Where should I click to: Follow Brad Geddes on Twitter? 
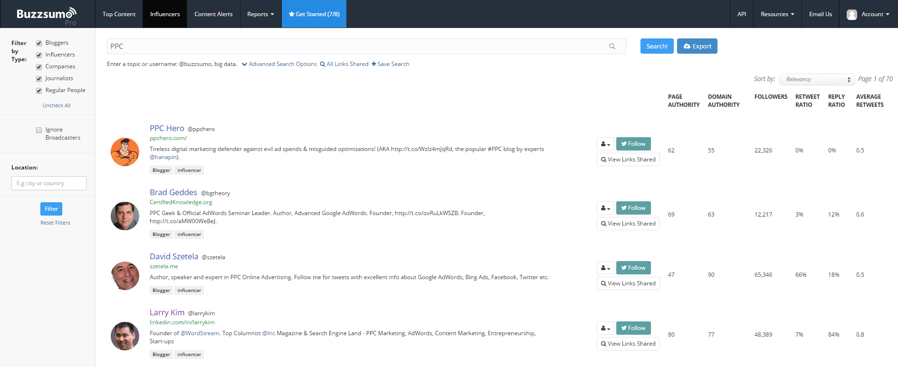633,208
